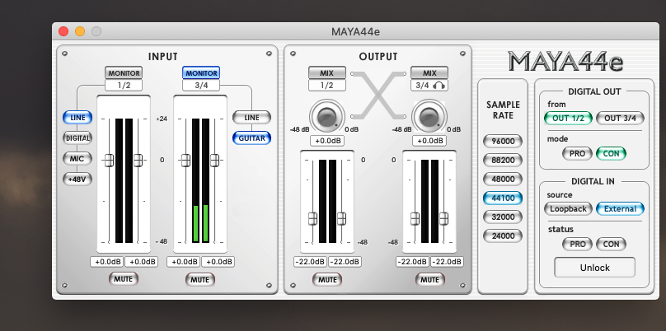Click the digital in status PRO indicator
The width and height of the screenshot is (666, 331).
coord(577,244)
